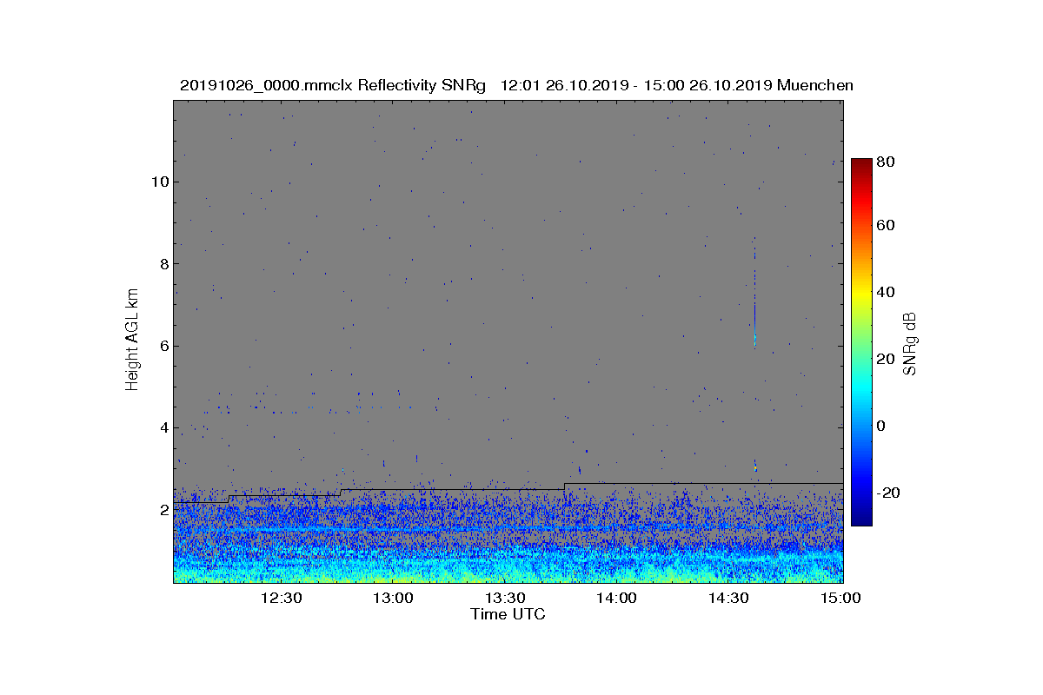Click the height tick label 10
Image resolution: width=1043 pixels, height=695 pixels.
pyautogui.click(x=159, y=182)
